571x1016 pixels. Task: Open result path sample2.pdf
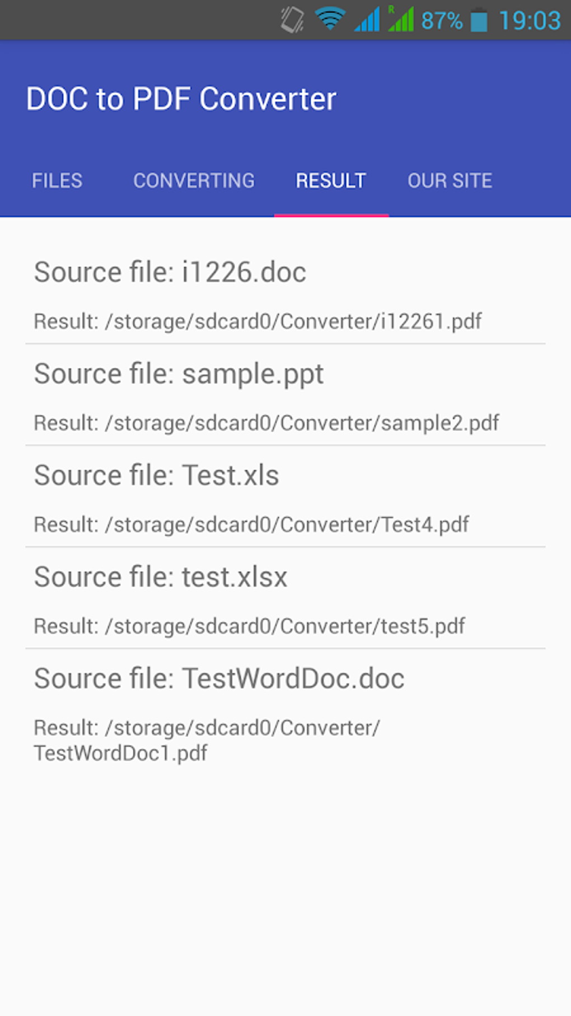point(266,423)
